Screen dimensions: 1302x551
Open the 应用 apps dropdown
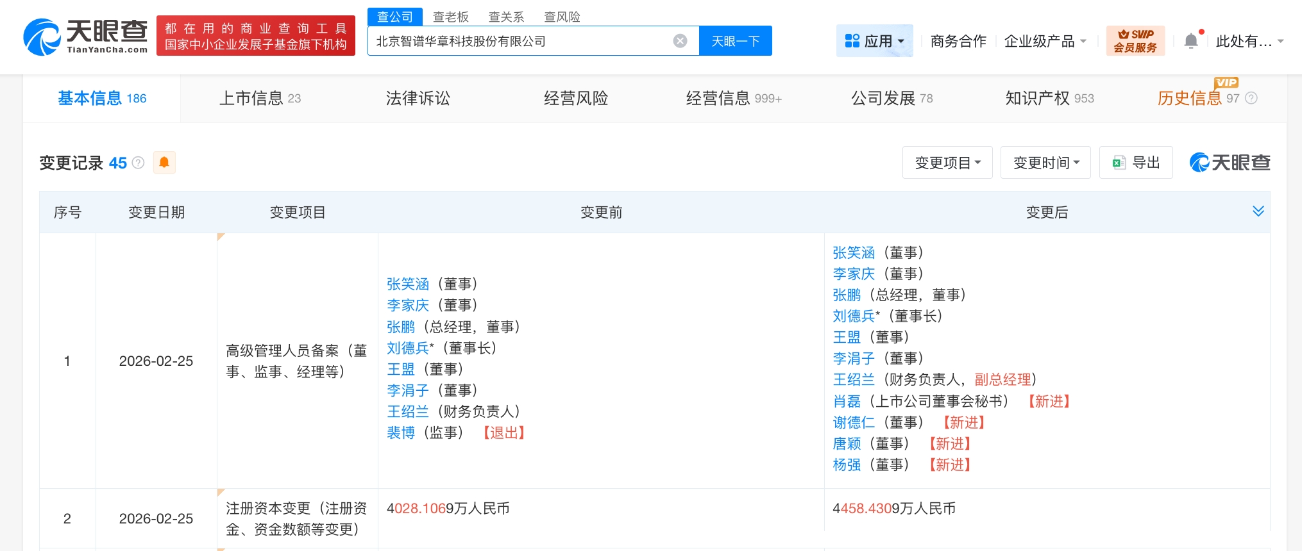(x=874, y=41)
